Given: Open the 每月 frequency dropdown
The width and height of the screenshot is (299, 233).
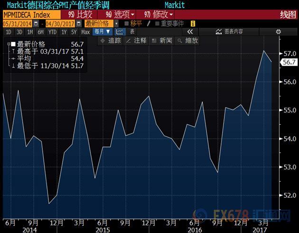Looking at the screenshot, I should pos(103,31).
